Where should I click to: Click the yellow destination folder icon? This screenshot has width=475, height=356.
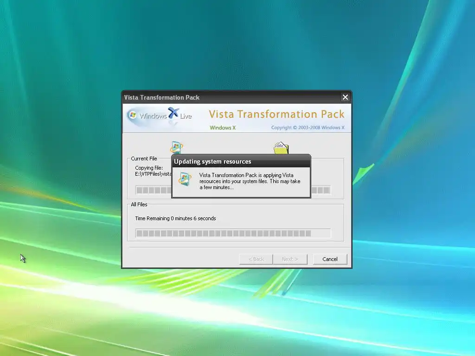281,148
